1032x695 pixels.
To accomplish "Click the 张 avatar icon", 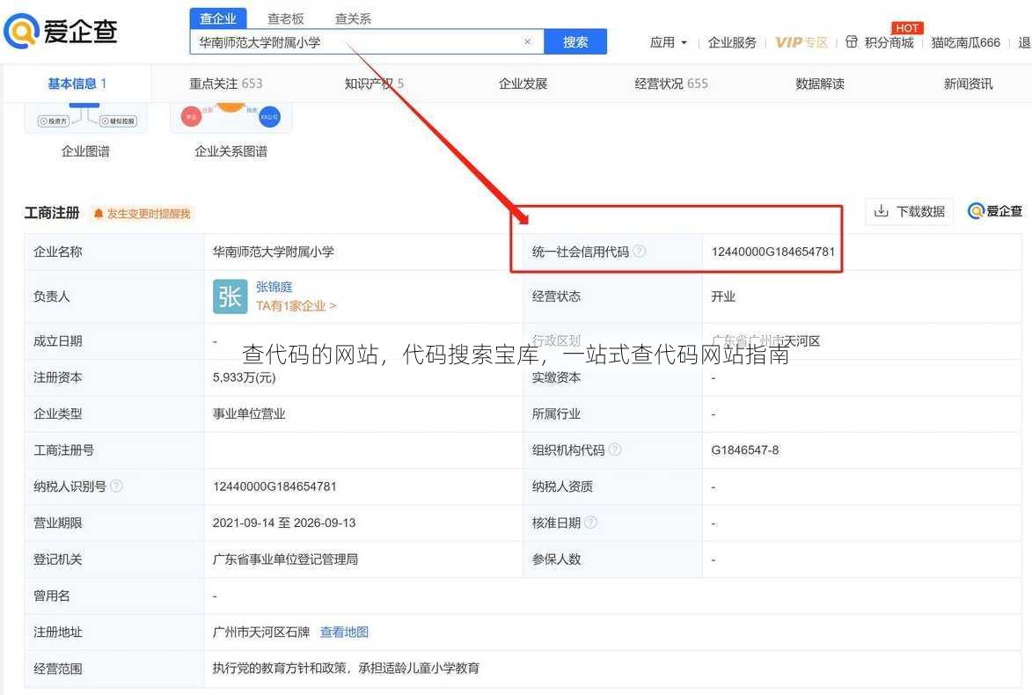I will 230,296.
